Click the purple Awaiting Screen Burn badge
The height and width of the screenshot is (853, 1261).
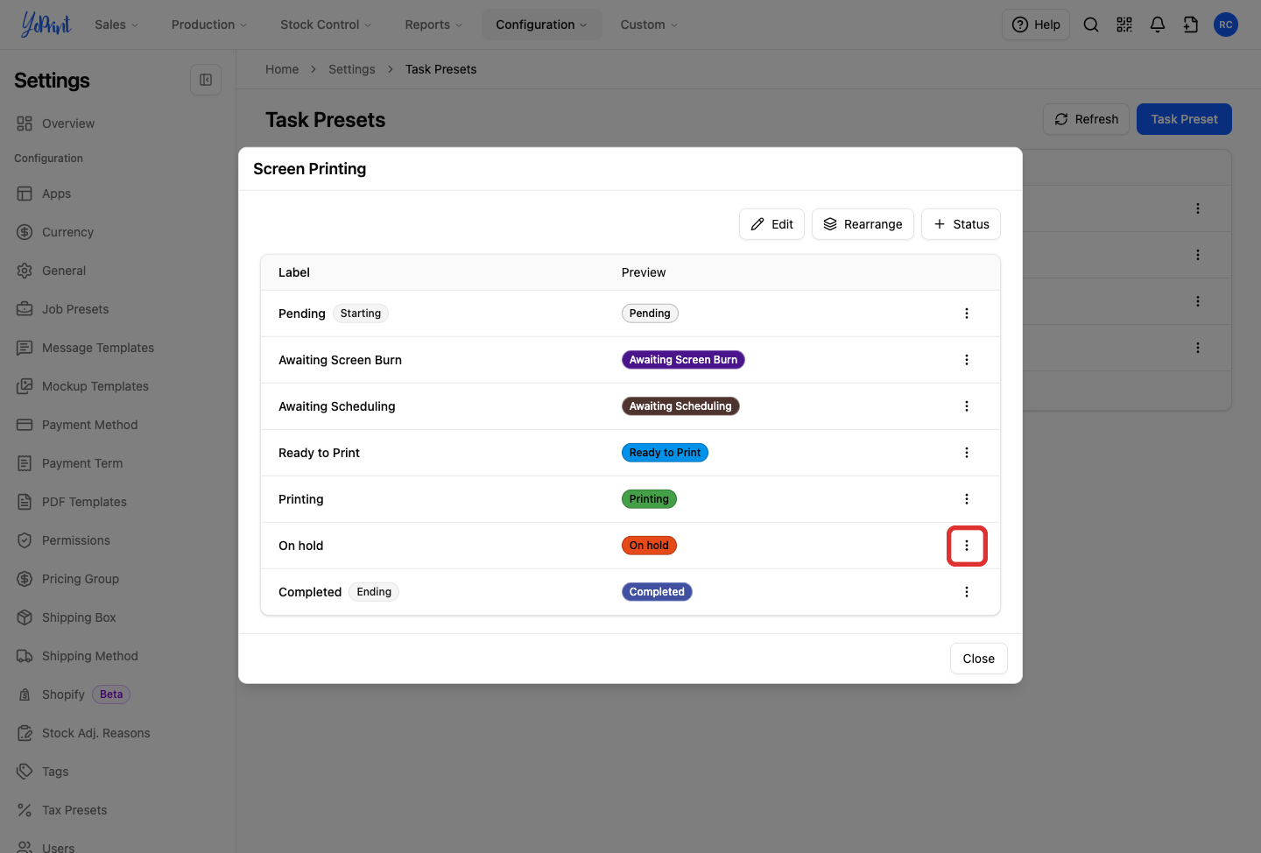click(x=683, y=360)
